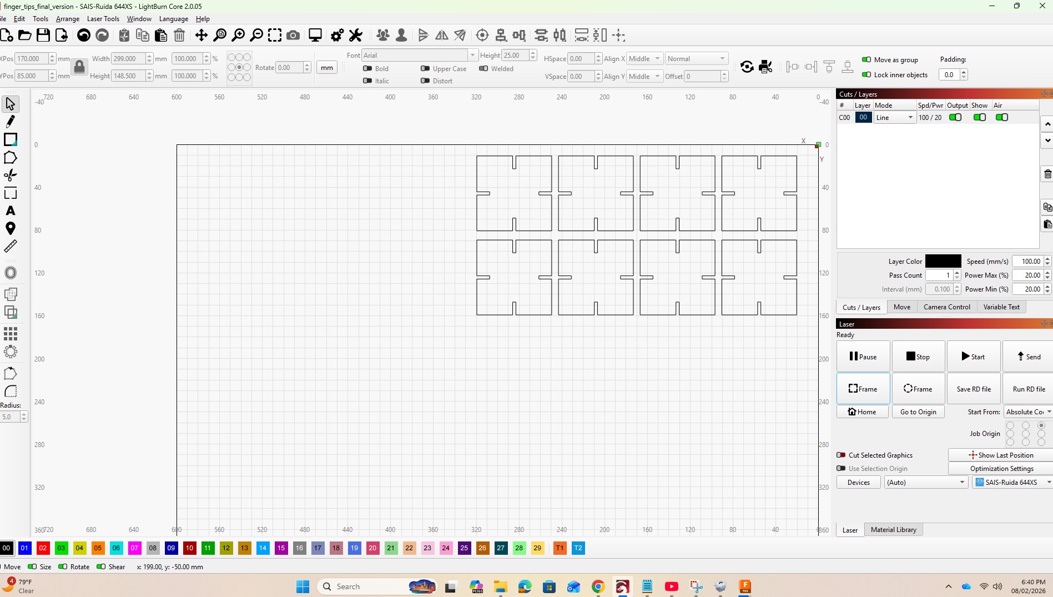
Task: Increase Speed (mm/s) with stepper up arrow
Action: (x=1047, y=258)
